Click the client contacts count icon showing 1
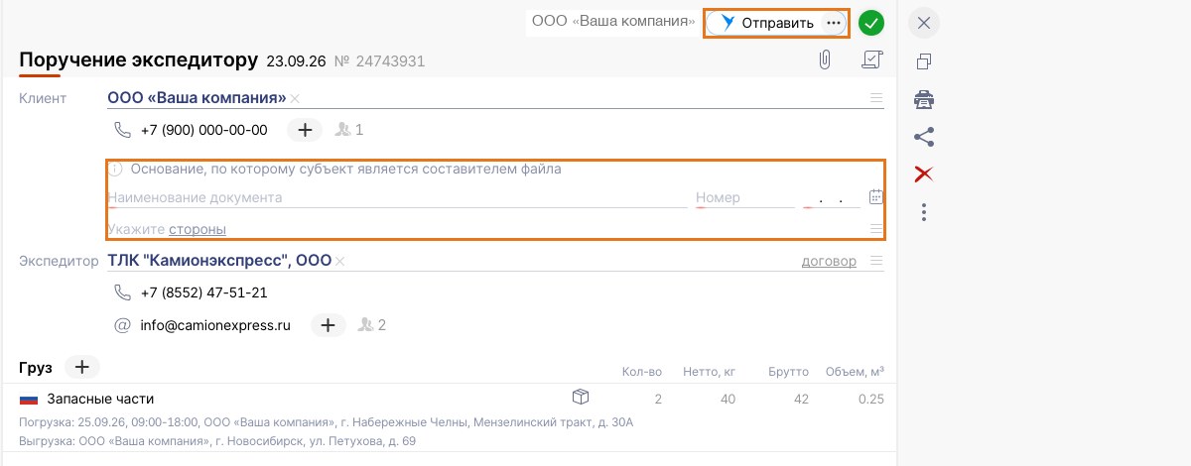Image resolution: width=1191 pixels, height=466 pixels. click(349, 130)
